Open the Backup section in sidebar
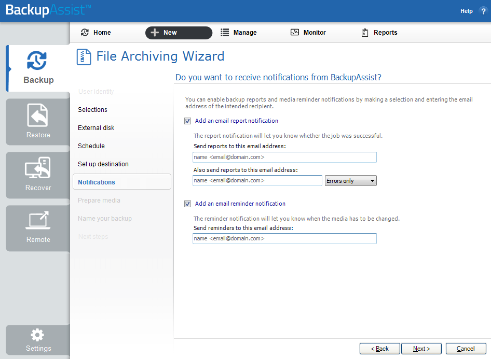The image size is (491, 359). pos(38,68)
